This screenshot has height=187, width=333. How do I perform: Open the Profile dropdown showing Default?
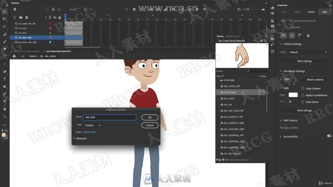tap(308, 52)
